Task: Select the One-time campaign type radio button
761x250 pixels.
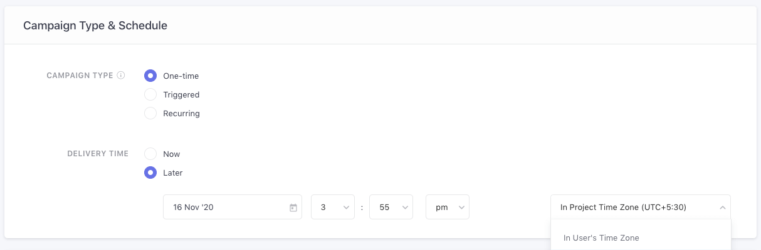Action: [150, 76]
